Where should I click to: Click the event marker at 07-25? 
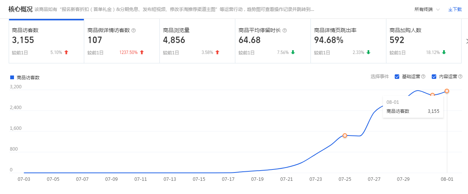345,135
